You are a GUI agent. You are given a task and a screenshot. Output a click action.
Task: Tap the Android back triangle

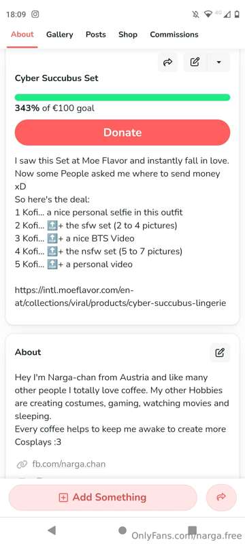point(52,530)
